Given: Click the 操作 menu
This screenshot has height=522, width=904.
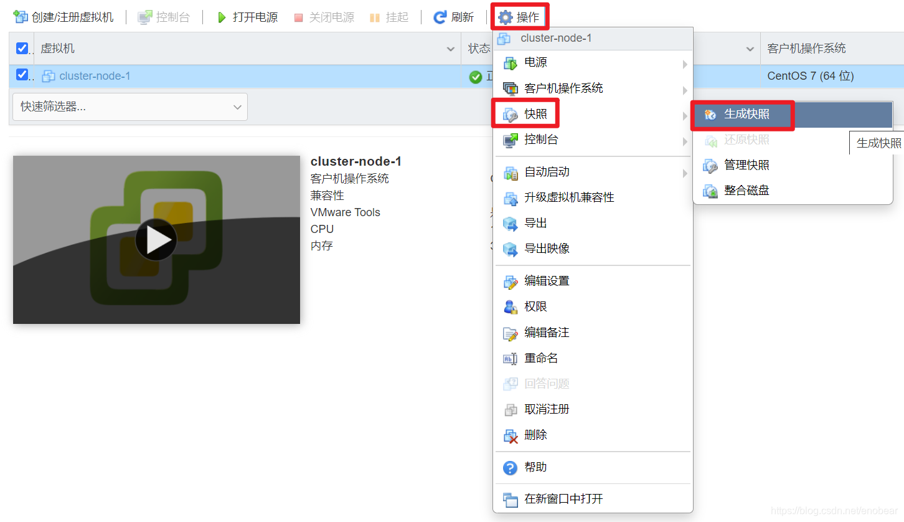Looking at the screenshot, I should tap(520, 17).
